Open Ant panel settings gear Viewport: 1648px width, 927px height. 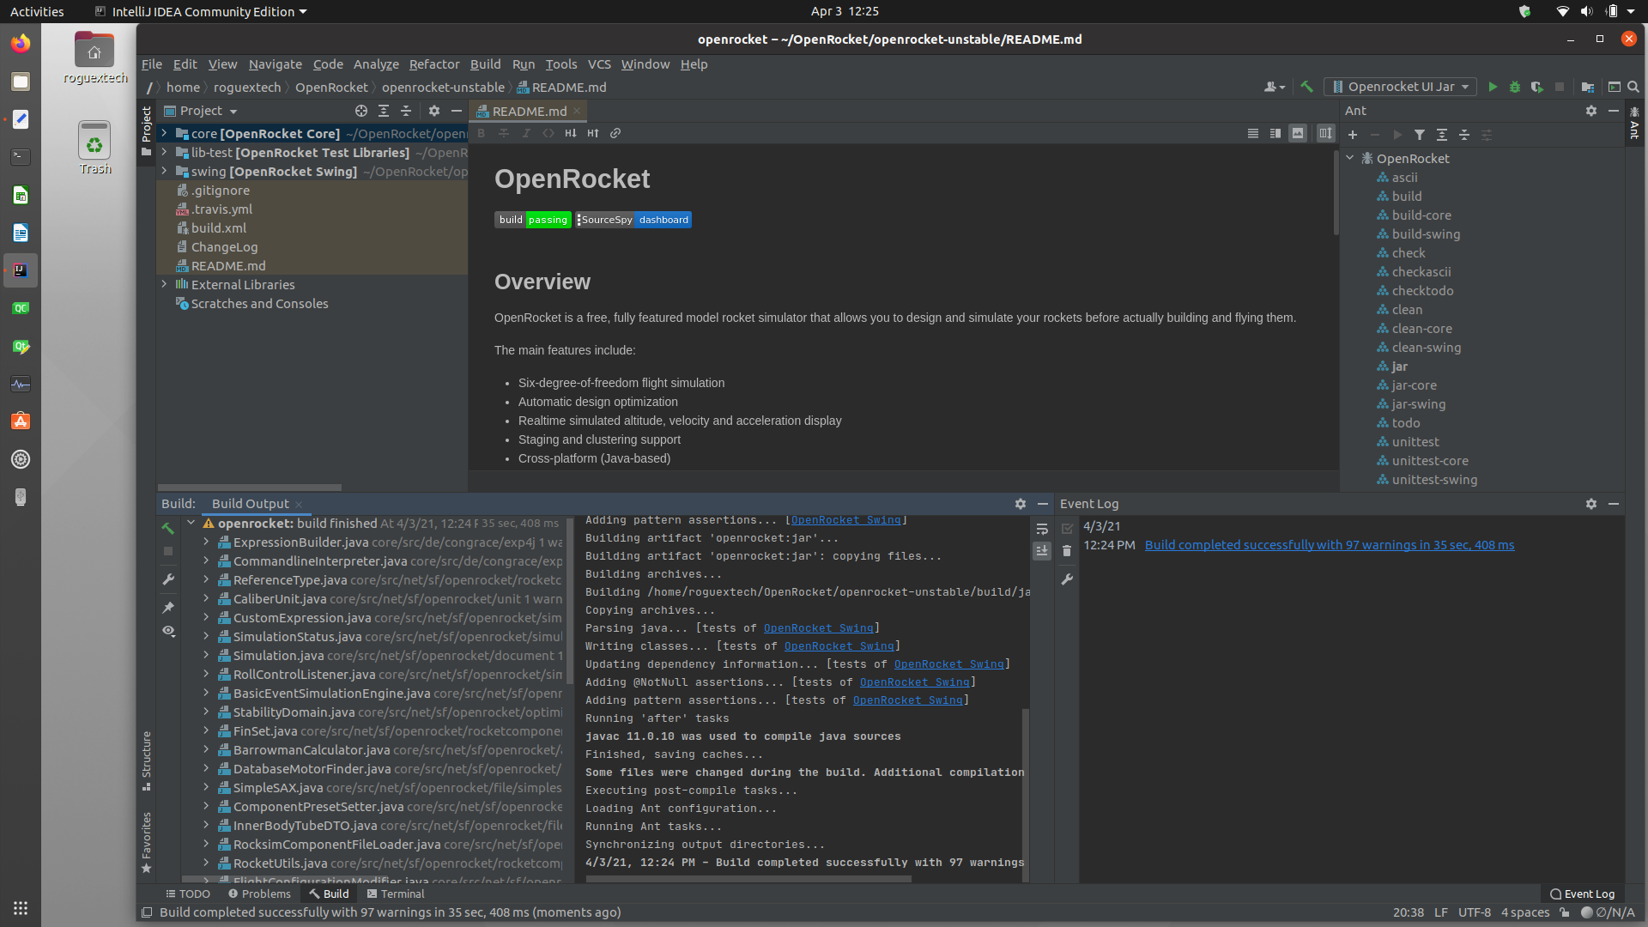point(1590,111)
